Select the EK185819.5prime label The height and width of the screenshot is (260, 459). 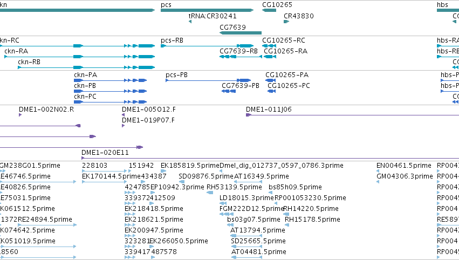pos(190,166)
